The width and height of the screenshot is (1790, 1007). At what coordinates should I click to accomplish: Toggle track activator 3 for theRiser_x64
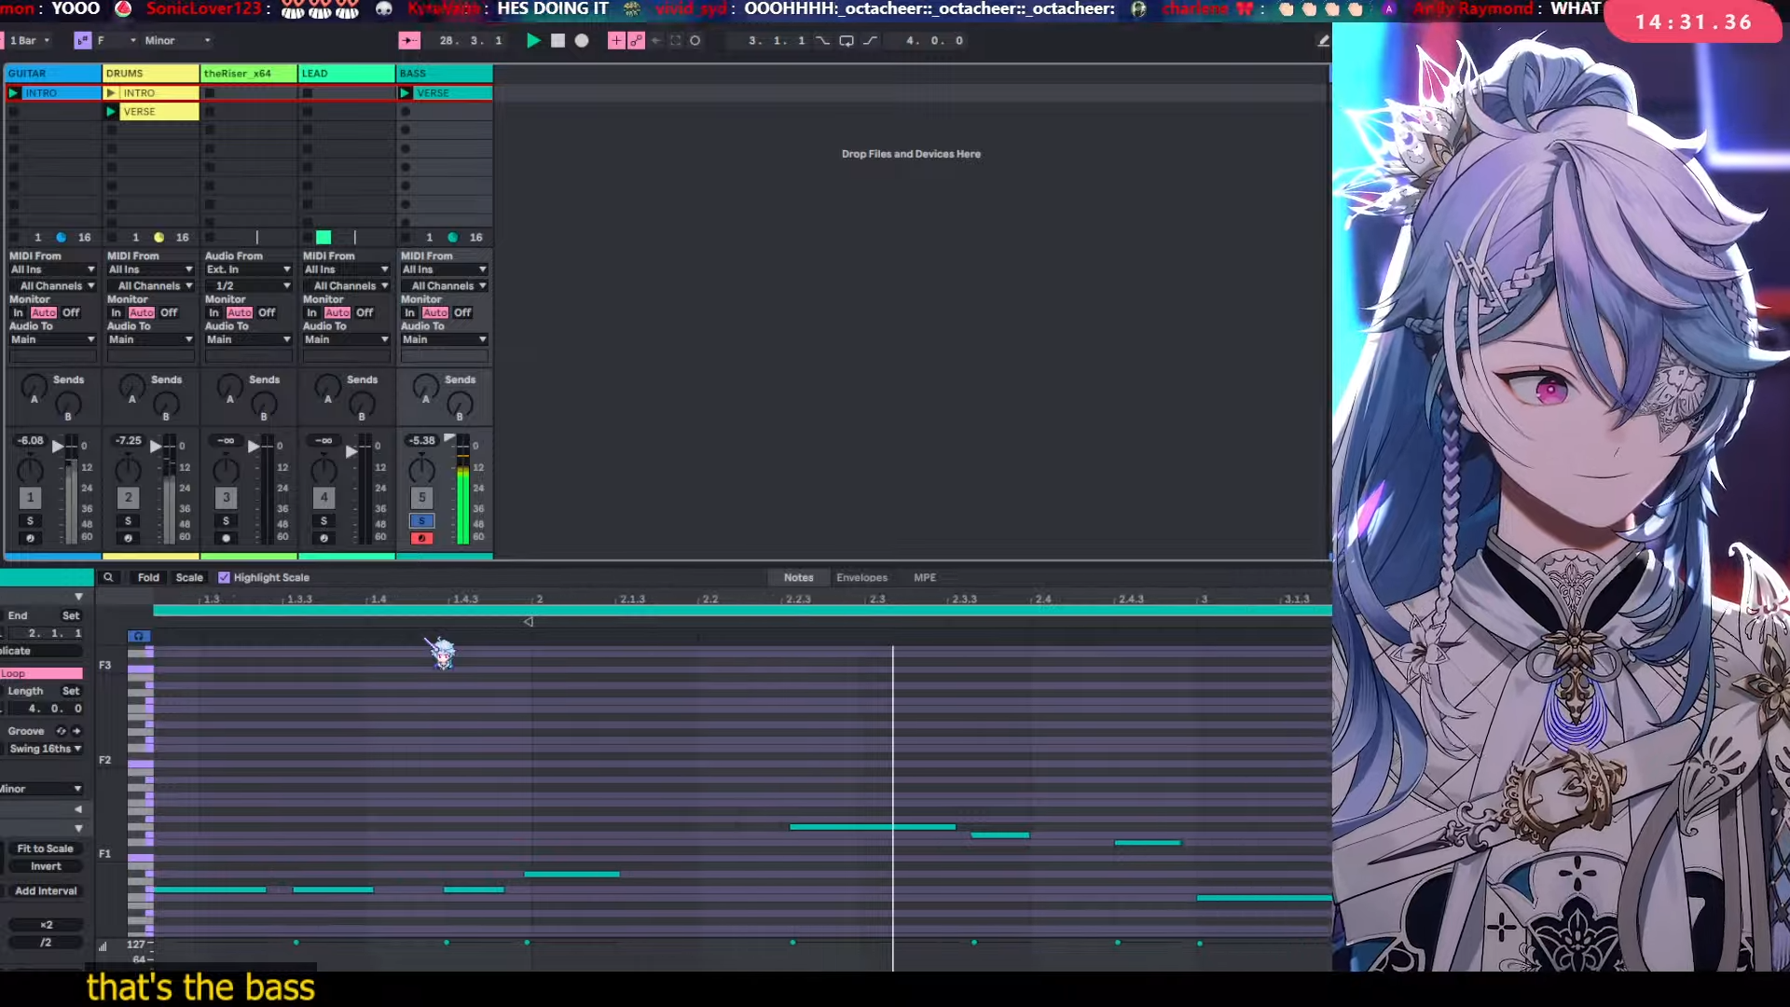226,498
